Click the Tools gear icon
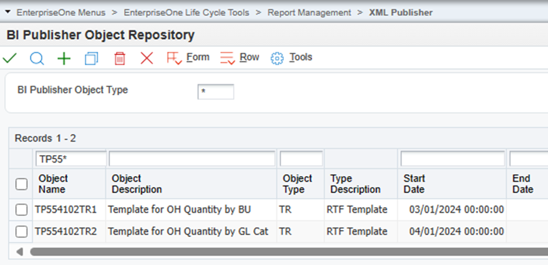 (x=277, y=58)
